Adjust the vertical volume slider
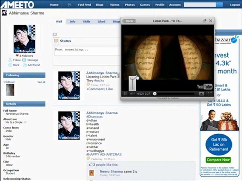This screenshot has height=181, width=242. (132, 83)
